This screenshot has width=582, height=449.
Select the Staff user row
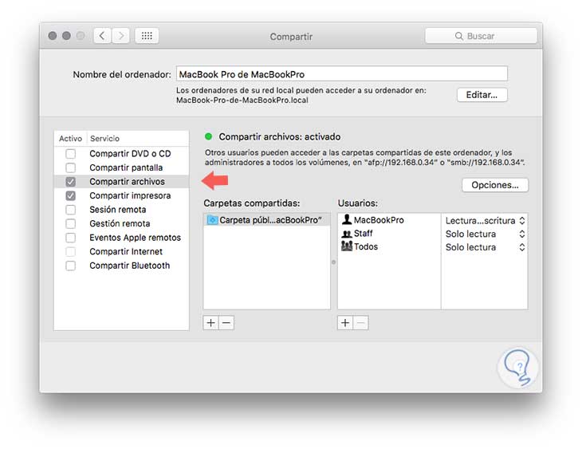tap(389, 234)
